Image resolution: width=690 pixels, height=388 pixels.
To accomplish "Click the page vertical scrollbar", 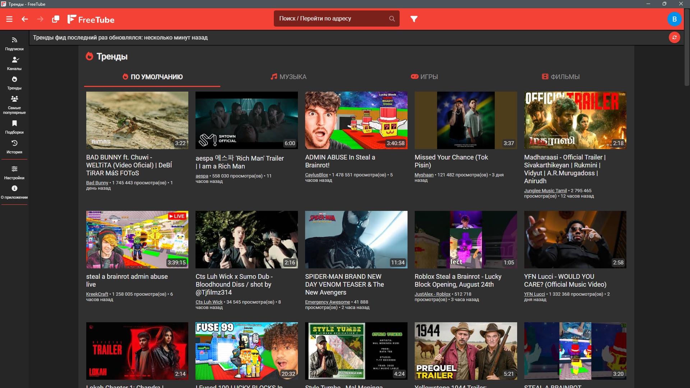I will tap(687, 47).
